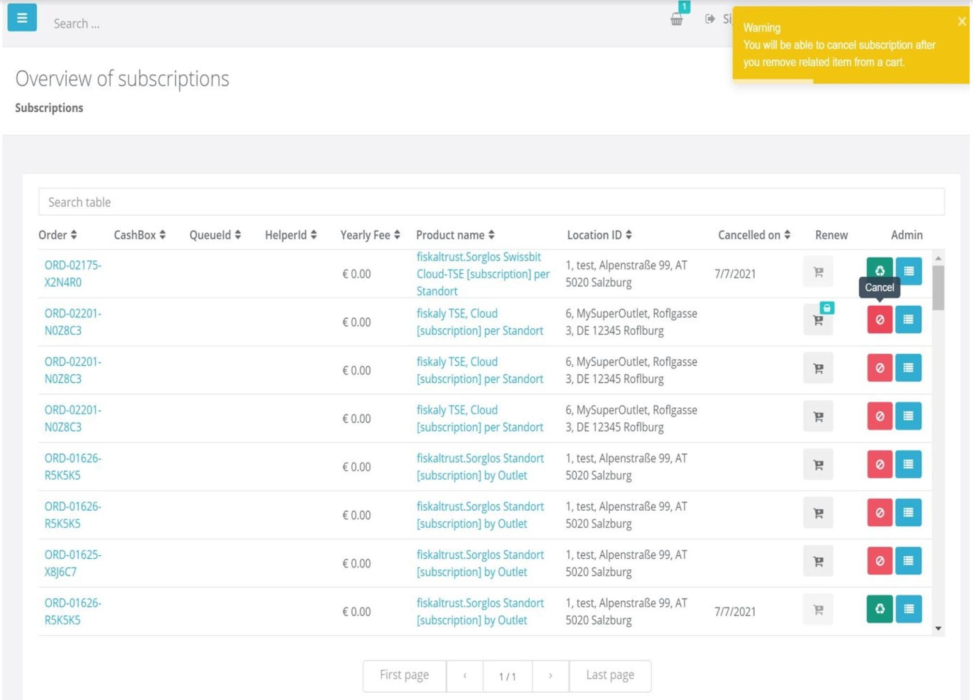Click the table vertical scrollbar thumb
This screenshot has height=700, width=973.
938,287
